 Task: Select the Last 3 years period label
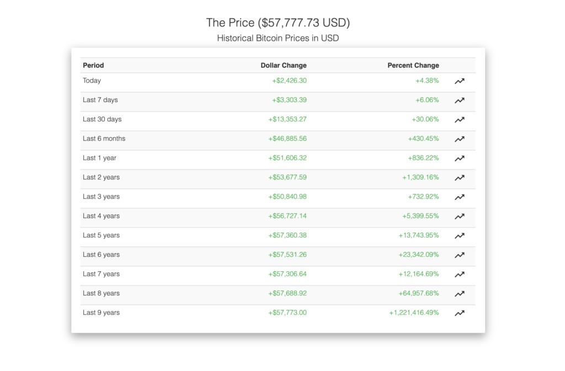tap(101, 197)
